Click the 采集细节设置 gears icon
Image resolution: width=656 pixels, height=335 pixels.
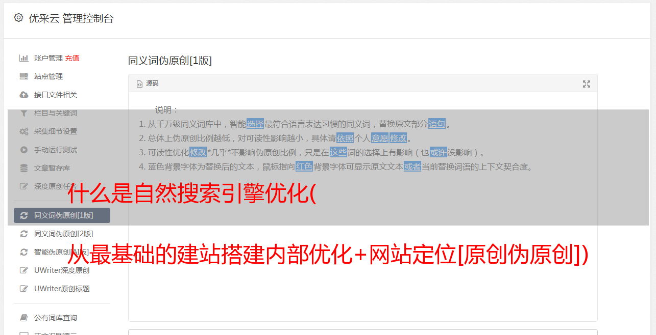click(23, 131)
